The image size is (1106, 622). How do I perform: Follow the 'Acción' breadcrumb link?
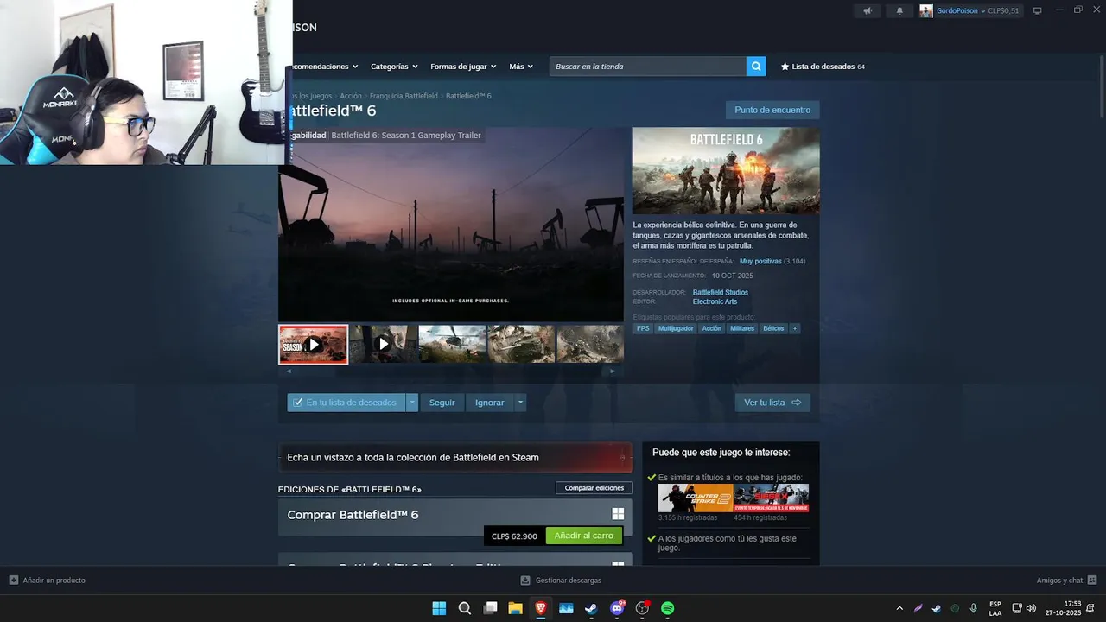[351, 96]
